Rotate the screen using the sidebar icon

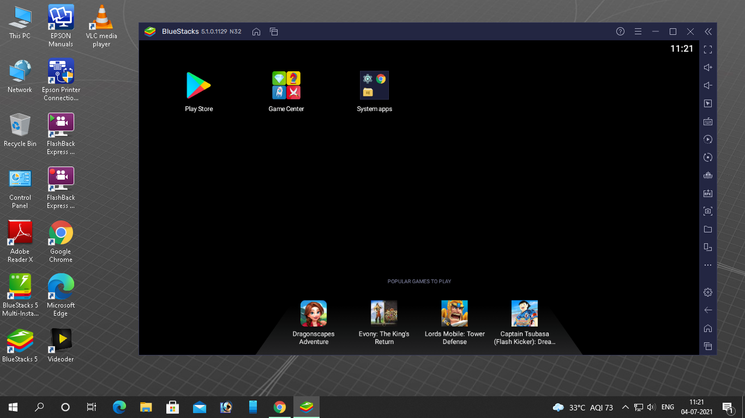tap(708, 247)
